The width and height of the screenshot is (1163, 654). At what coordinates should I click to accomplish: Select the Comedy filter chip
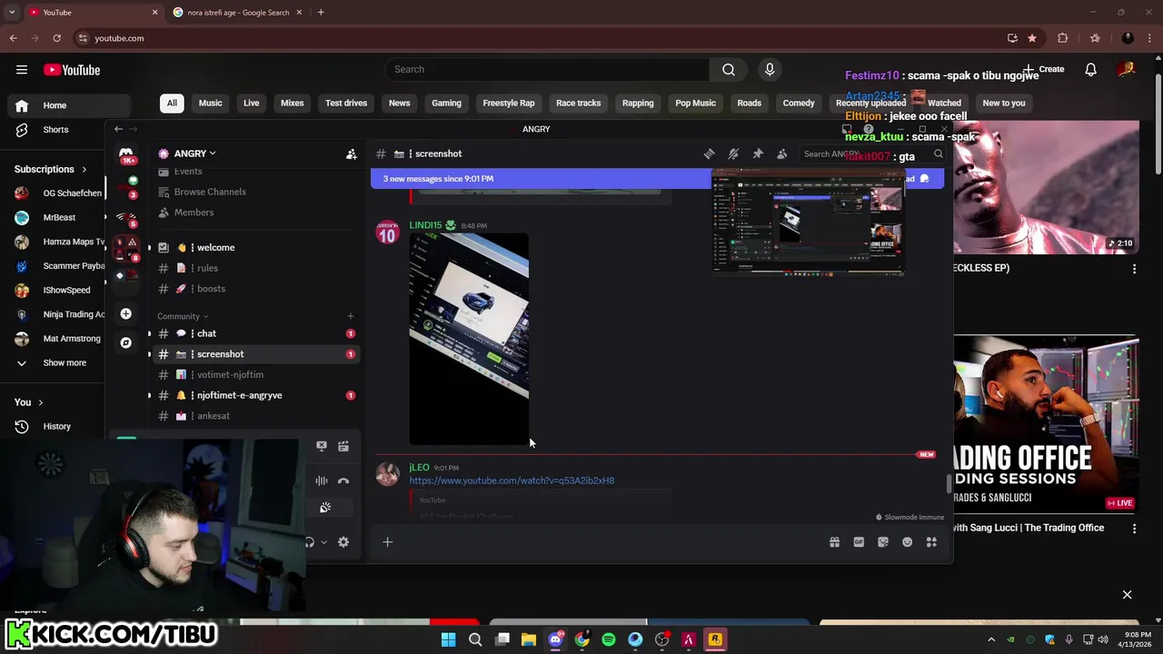tap(799, 103)
